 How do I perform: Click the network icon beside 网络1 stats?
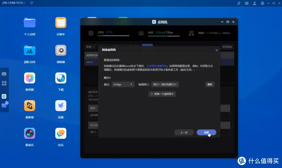(x=191, y=33)
